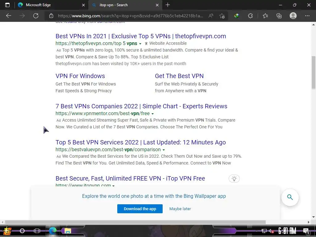Screen dimensions: 316x237
Task: Close the itop vpn - Search tab
Action: coord(157,5)
